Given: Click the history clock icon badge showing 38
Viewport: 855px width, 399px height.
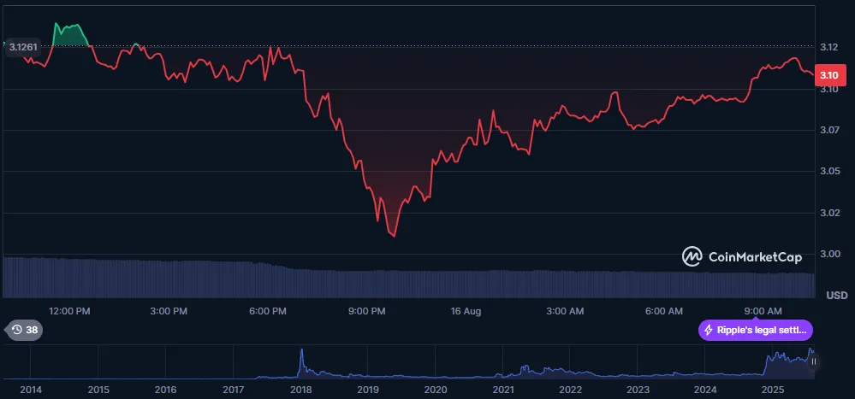Looking at the screenshot, I should click(x=24, y=330).
